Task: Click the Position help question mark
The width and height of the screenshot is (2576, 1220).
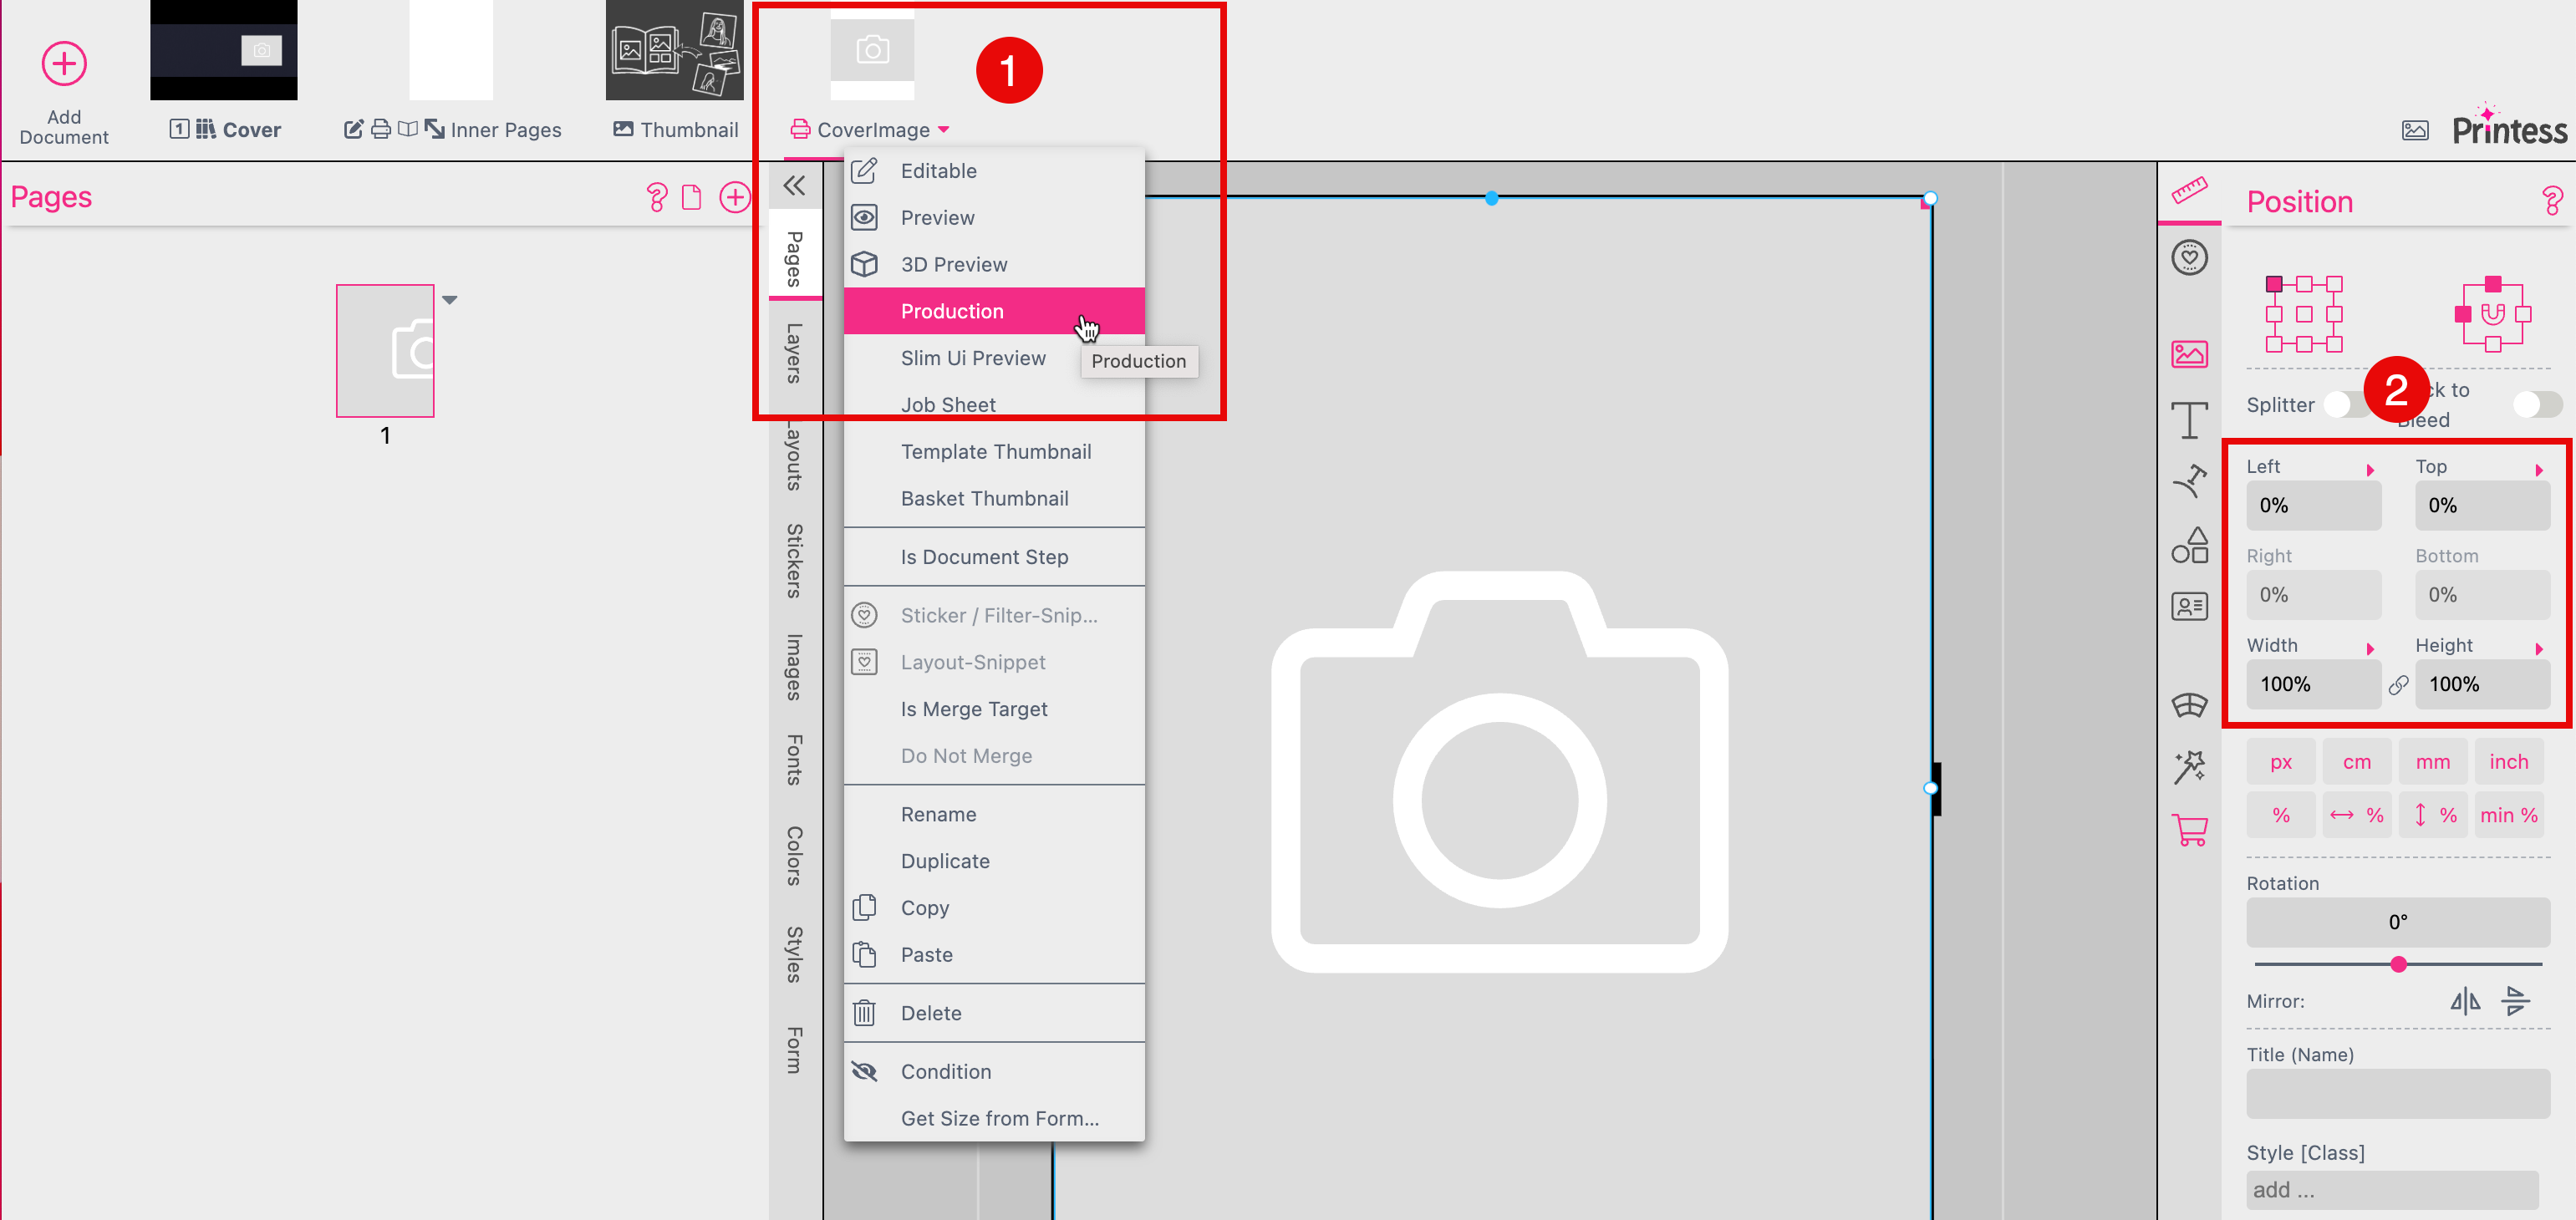Action: [2551, 201]
